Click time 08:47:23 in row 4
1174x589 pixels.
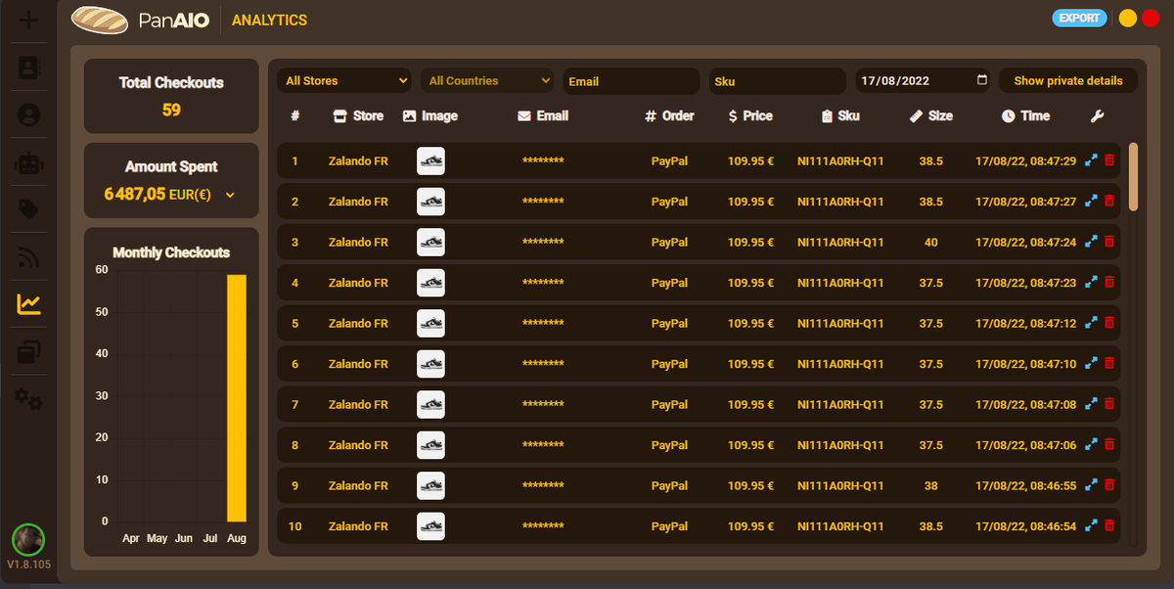click(x=1025, y=283)
